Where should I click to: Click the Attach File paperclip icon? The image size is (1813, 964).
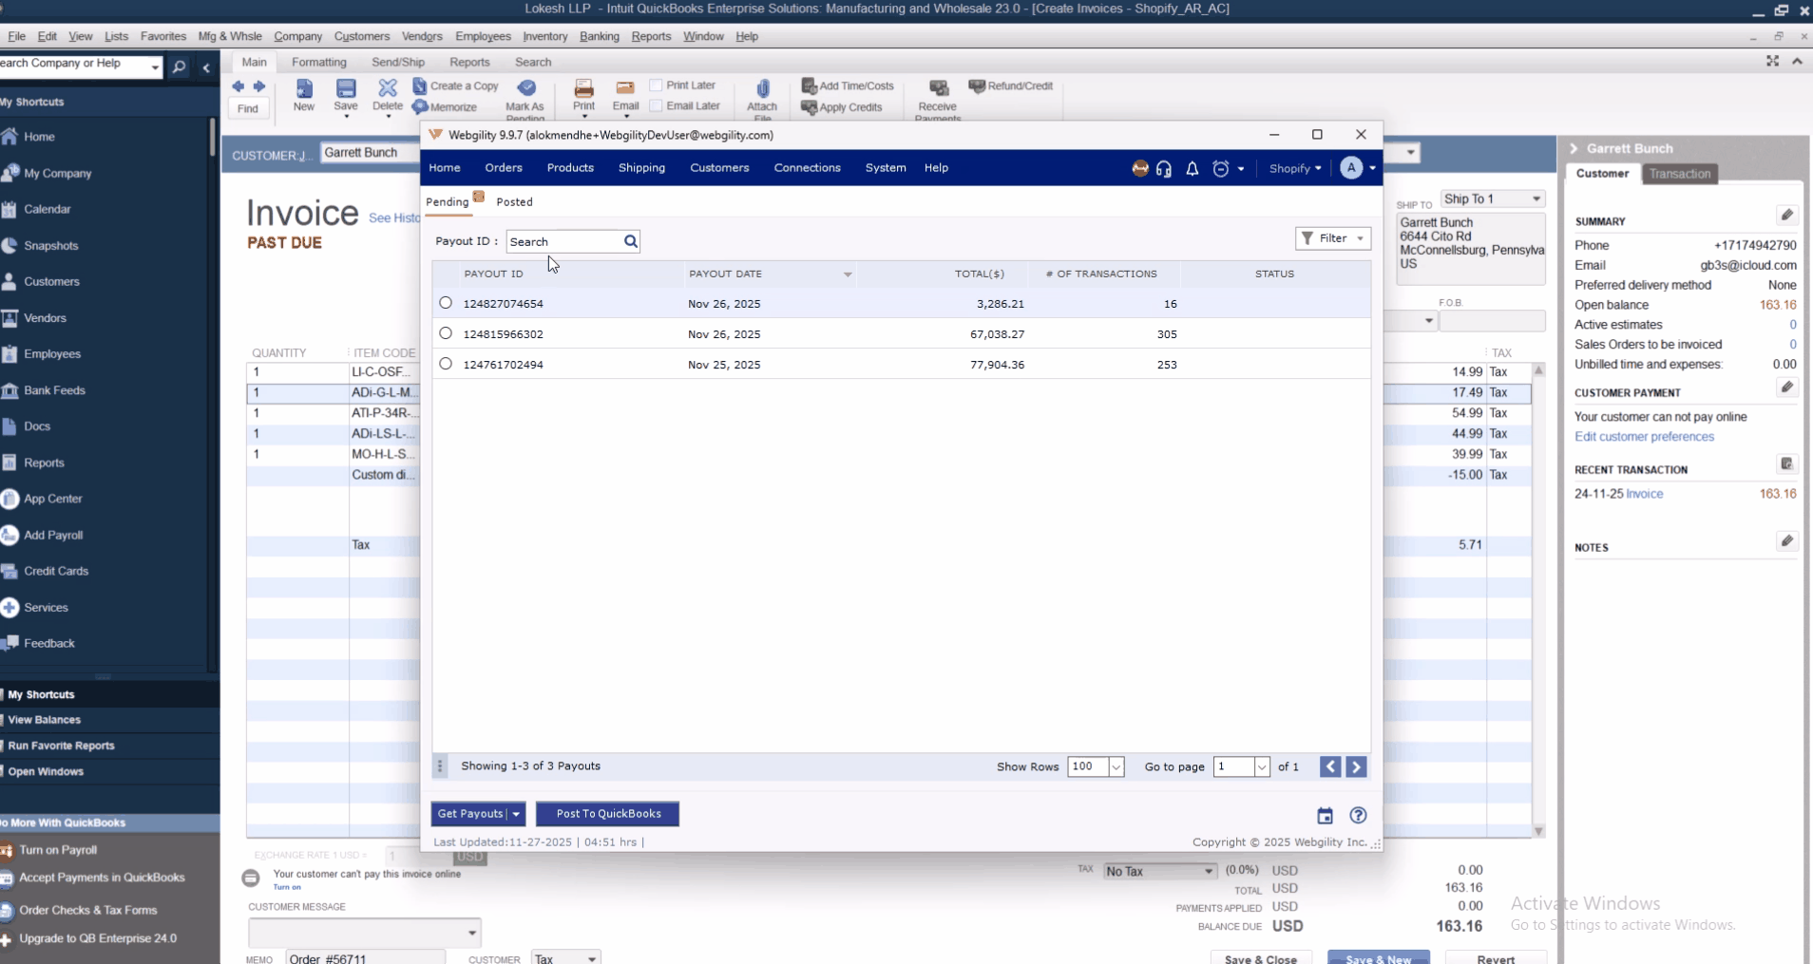click(x=762, y=91)
